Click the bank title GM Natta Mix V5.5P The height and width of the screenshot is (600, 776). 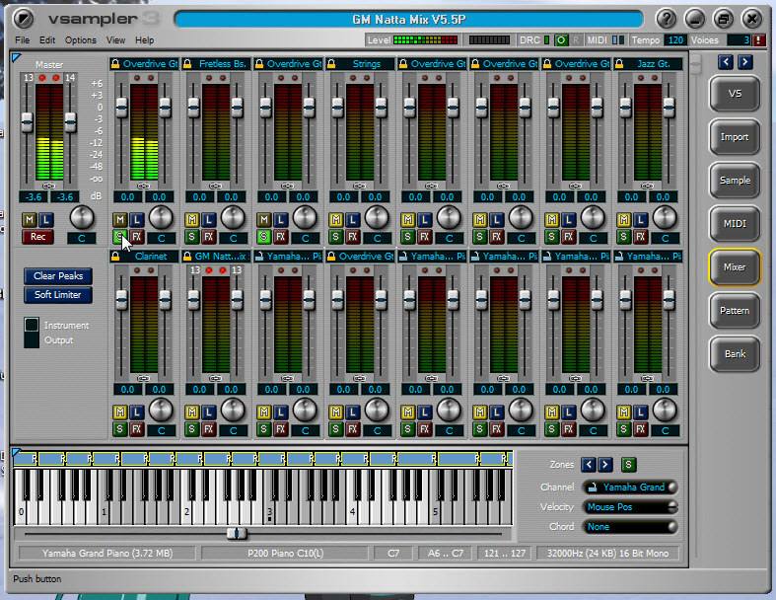pos(409,20)
